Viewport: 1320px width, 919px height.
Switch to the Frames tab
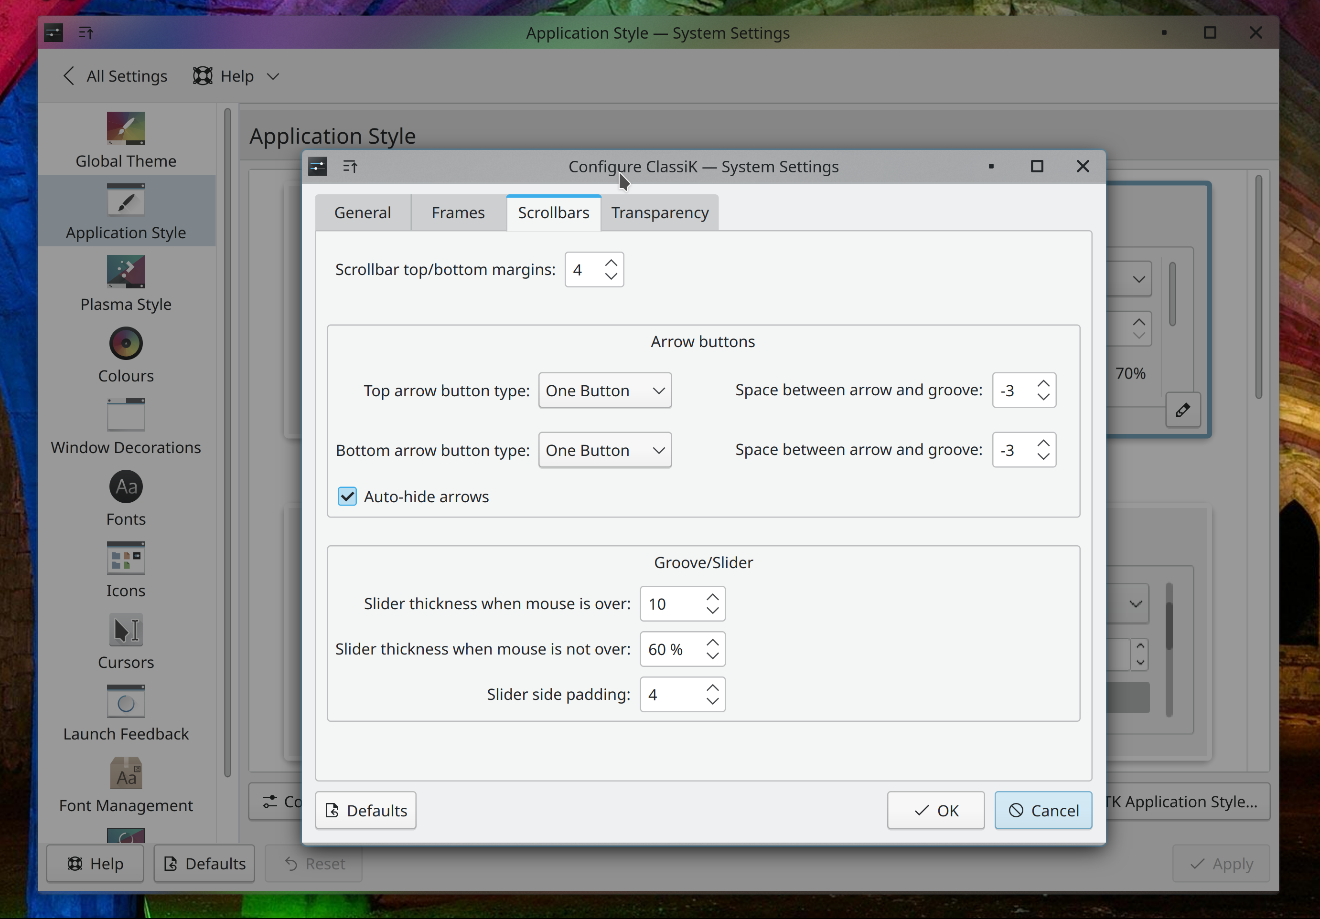point(458,213)
